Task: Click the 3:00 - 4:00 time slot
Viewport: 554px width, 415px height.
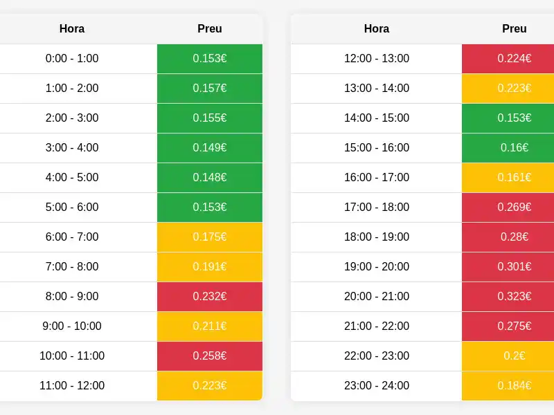Action: pos(72,147)
